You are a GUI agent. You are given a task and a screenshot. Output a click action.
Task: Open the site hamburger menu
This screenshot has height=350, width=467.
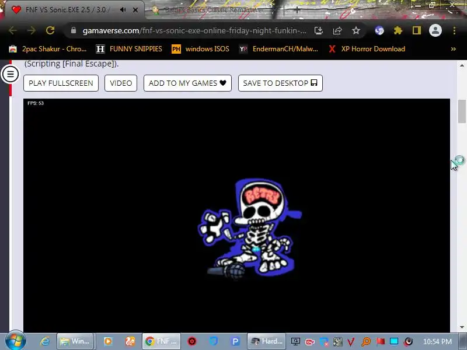10,74
